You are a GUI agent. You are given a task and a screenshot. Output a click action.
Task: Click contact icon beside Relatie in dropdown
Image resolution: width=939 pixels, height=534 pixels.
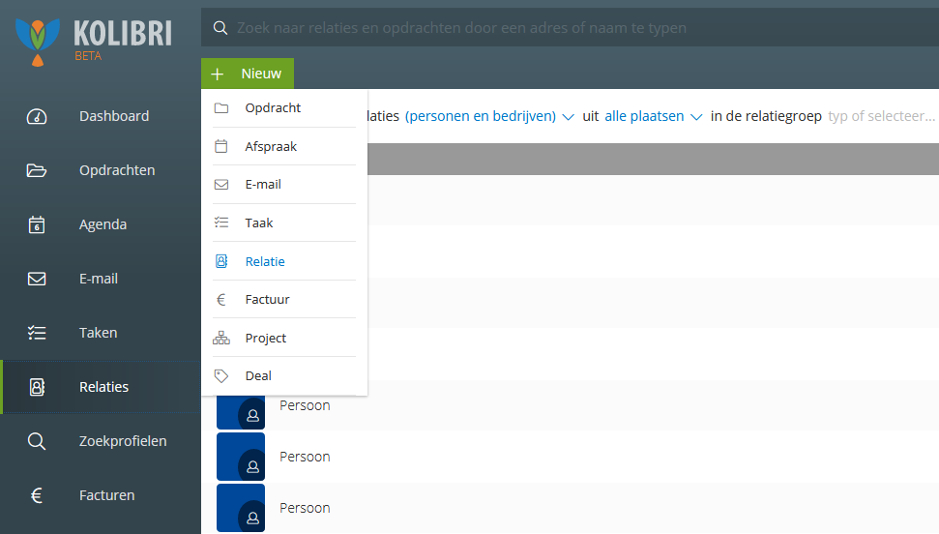[221, 261]
